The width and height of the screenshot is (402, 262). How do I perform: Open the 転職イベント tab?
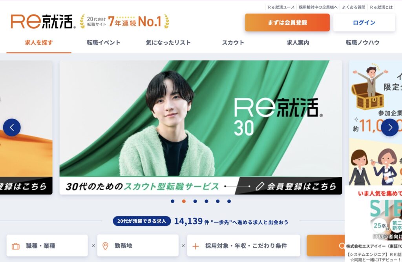(104, 42)
